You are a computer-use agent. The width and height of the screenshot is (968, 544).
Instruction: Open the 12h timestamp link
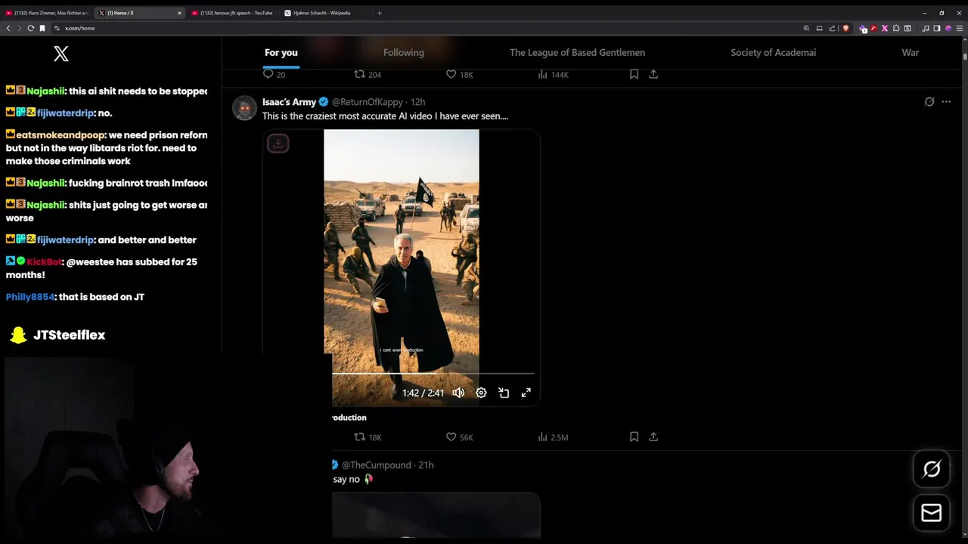tap(417, 102)
